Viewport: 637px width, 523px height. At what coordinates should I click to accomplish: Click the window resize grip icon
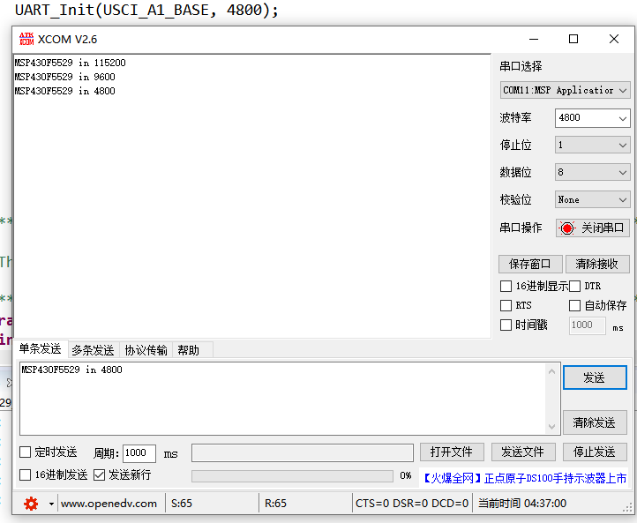[627, 509]
